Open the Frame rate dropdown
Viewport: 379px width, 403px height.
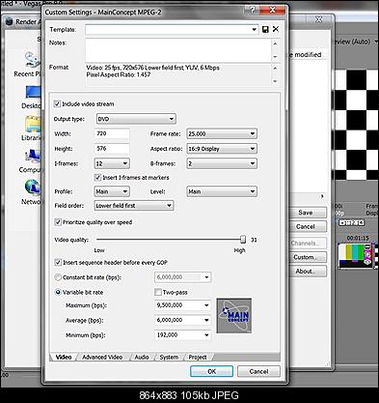click(x=222, y=133)
